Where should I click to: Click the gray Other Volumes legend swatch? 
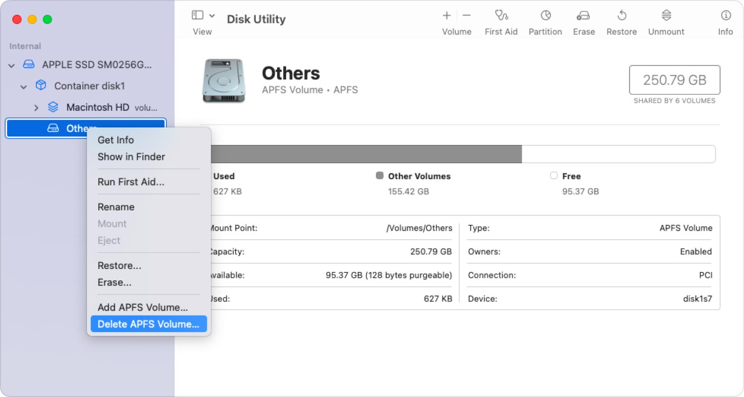(x=380, y=175)
